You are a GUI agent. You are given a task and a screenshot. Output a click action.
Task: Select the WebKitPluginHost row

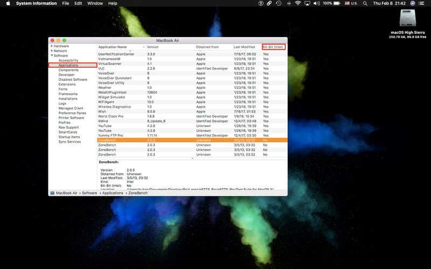[x=192, y=93]
